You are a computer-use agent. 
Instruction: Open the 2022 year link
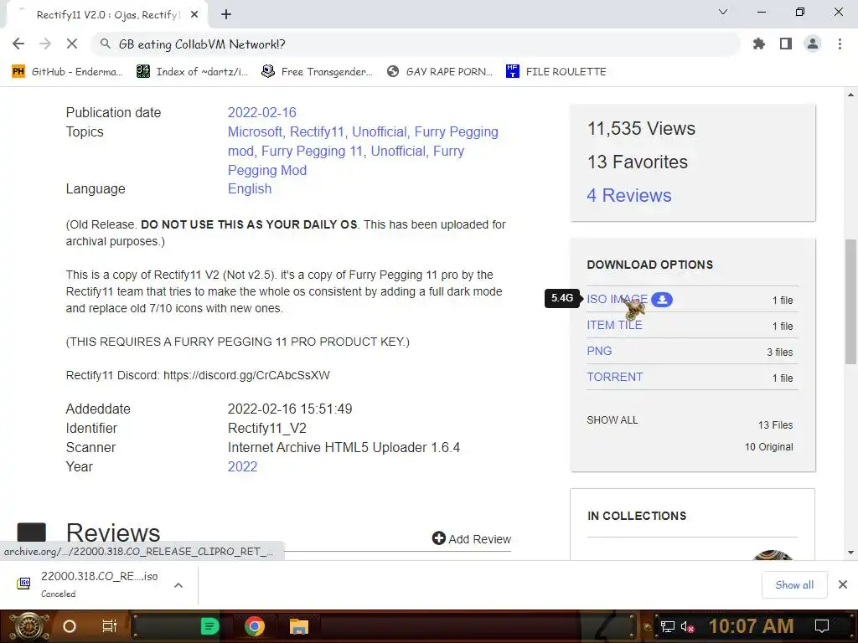coord(242,466)
